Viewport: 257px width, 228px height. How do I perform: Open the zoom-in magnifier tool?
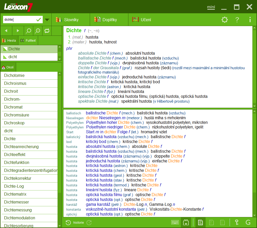pos(38,31)
